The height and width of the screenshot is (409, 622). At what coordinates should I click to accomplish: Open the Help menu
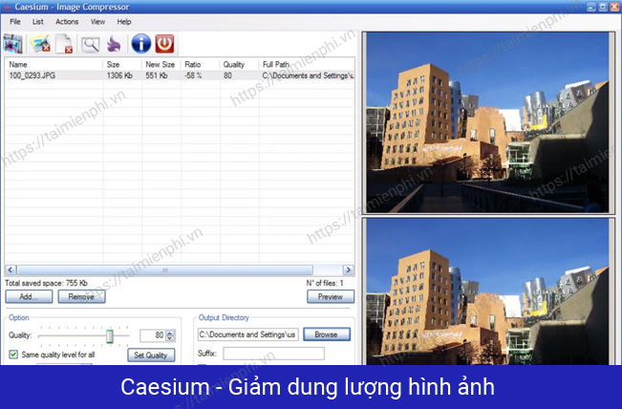[124, 22]
